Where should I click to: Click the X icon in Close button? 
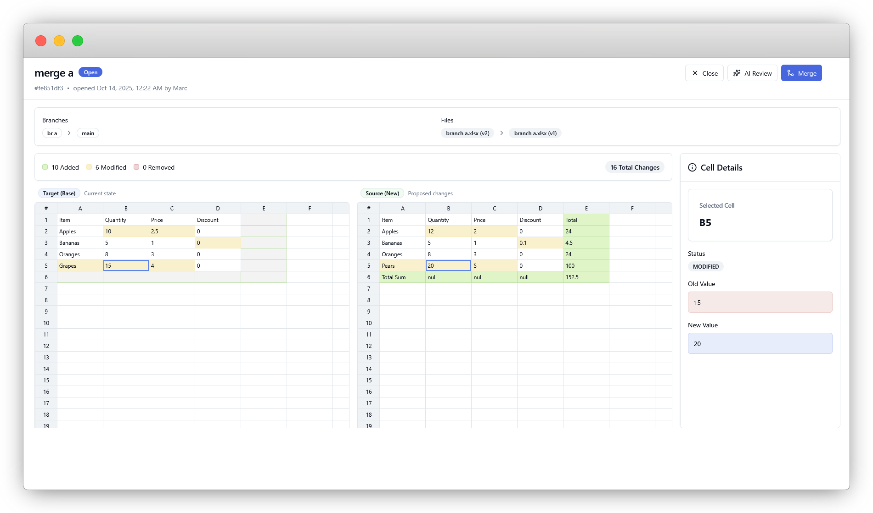click(695, 73)
